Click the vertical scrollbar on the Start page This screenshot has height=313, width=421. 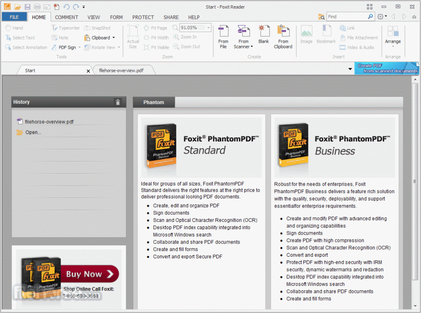pyautogui.click(x=415, y=181)
